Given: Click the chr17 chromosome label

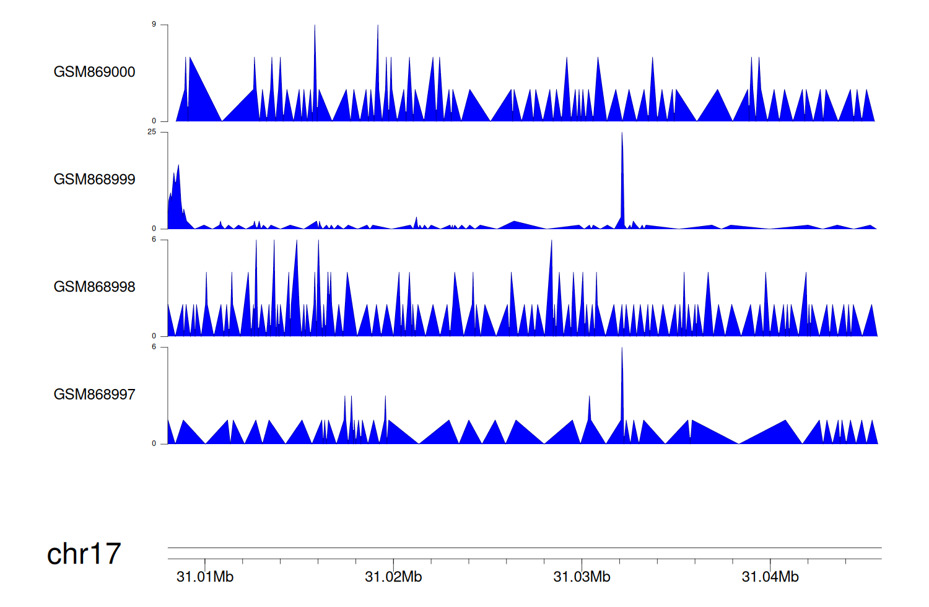Looking at the screenshot, I should click(x=84, y=554).
